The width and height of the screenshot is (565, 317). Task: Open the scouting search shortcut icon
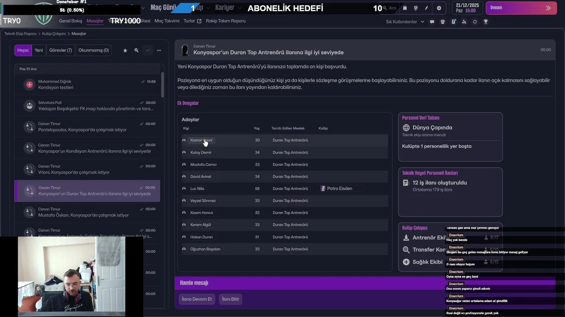pyautogui.click(x=464, y=22)
